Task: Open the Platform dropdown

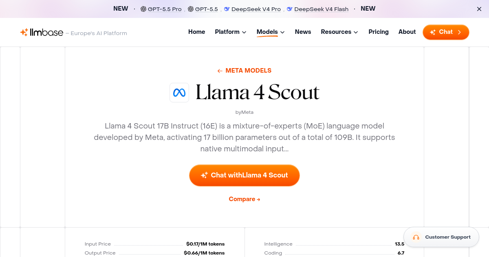Action: pyautogui.click(x=230, y=32)
